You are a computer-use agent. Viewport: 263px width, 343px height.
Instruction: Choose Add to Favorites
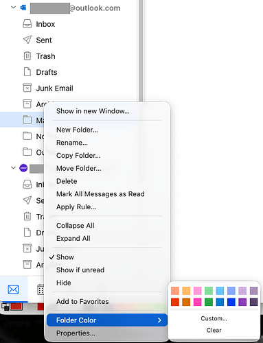point(107,301)
